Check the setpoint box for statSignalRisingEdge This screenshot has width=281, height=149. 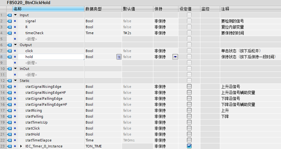click(x=189, y=87)
